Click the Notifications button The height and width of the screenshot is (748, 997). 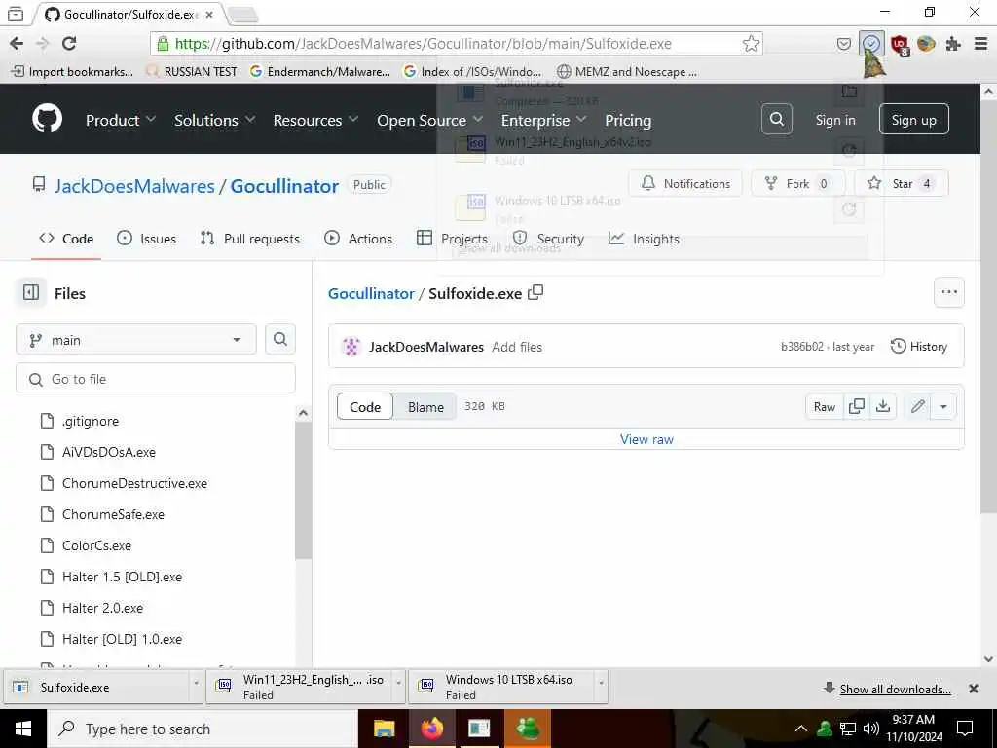tap(684, 183)
